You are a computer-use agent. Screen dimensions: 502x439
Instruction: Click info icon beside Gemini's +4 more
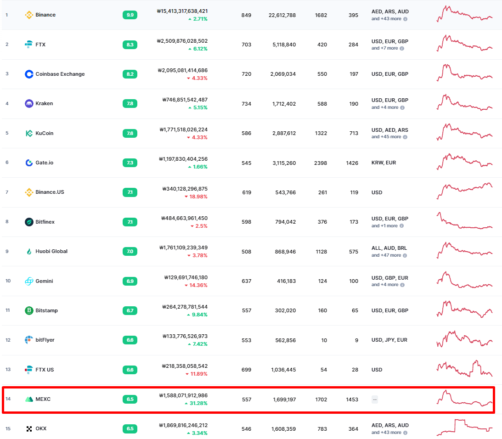click(x=402, y=285)
